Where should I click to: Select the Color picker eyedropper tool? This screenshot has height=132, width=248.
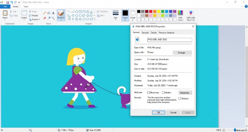[49, 18]
